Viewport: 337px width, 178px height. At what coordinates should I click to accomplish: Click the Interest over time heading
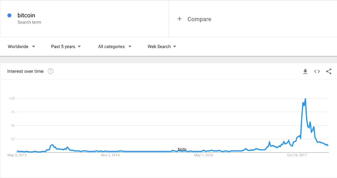tap(25, 71)
